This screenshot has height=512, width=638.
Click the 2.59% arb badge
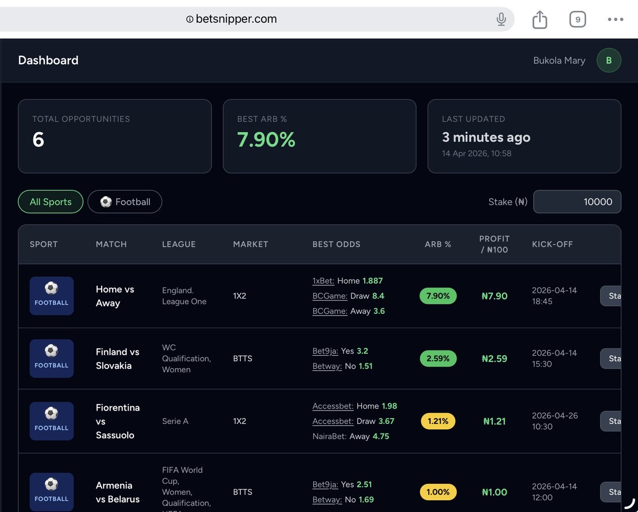coord(438,359)
